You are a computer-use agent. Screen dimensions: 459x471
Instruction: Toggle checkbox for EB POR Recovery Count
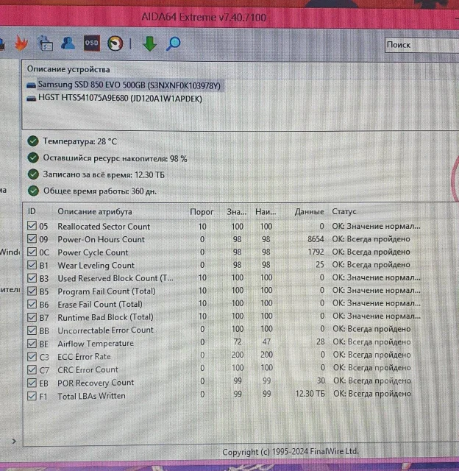pos(32,383)
